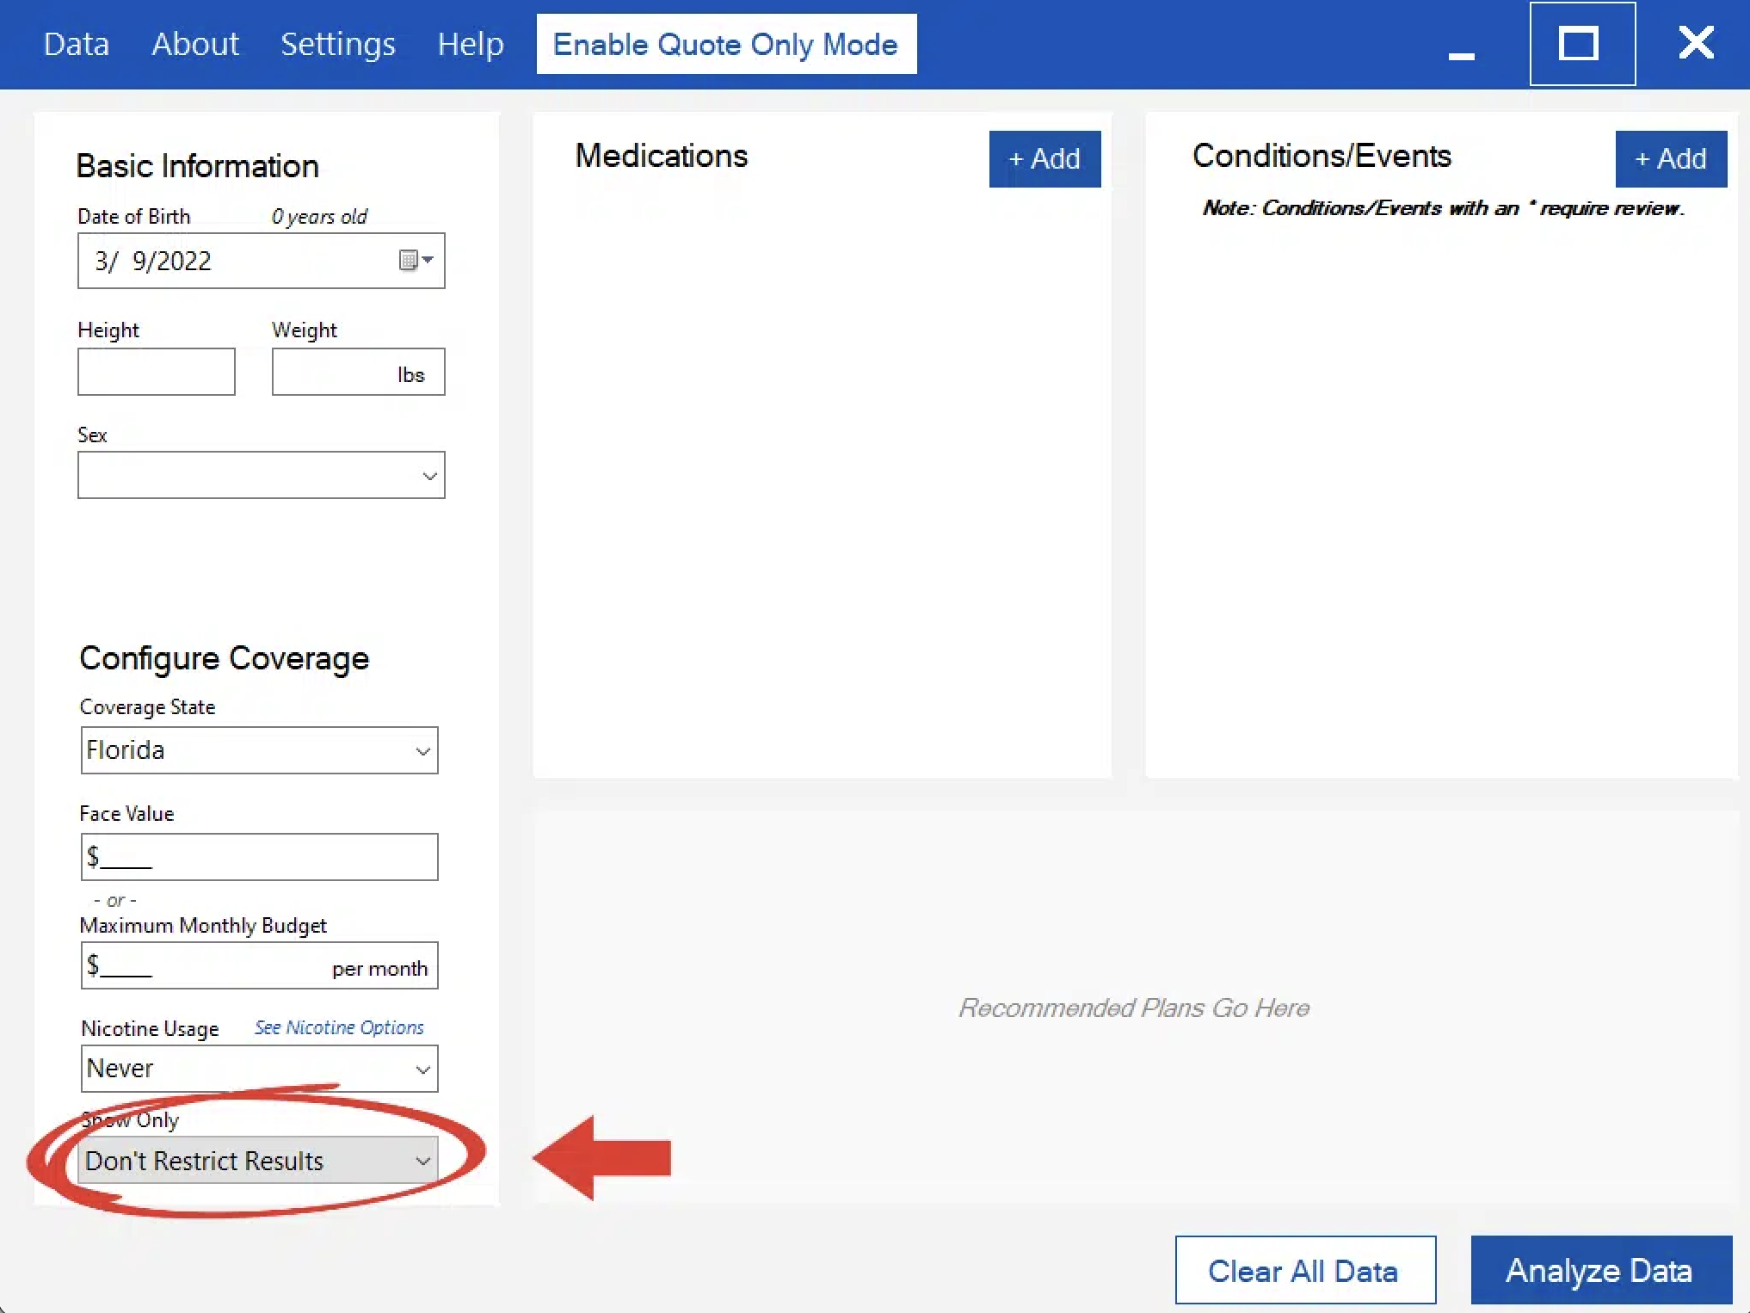
Task: Expand the Nicotine Usage dropdown
Action: tap(259, 1069)
